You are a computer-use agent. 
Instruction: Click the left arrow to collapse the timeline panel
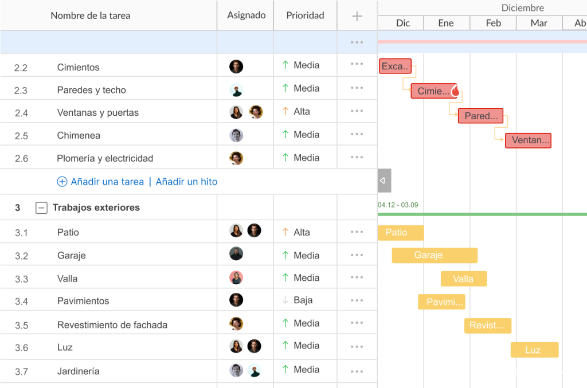coord(383,180)
